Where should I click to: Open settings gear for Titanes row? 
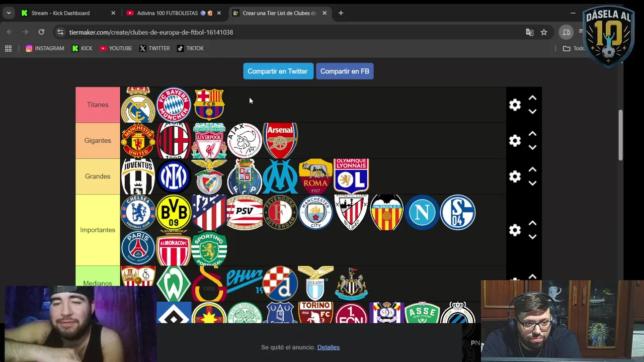coord(515,105)
